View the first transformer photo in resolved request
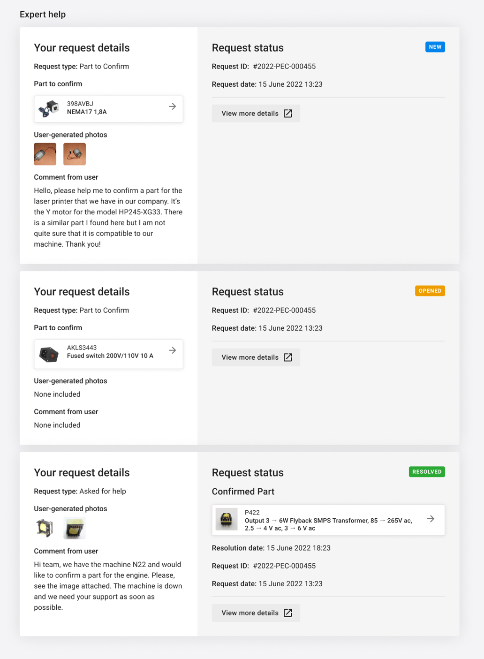484x659 pixels. (x=45, y=528)
